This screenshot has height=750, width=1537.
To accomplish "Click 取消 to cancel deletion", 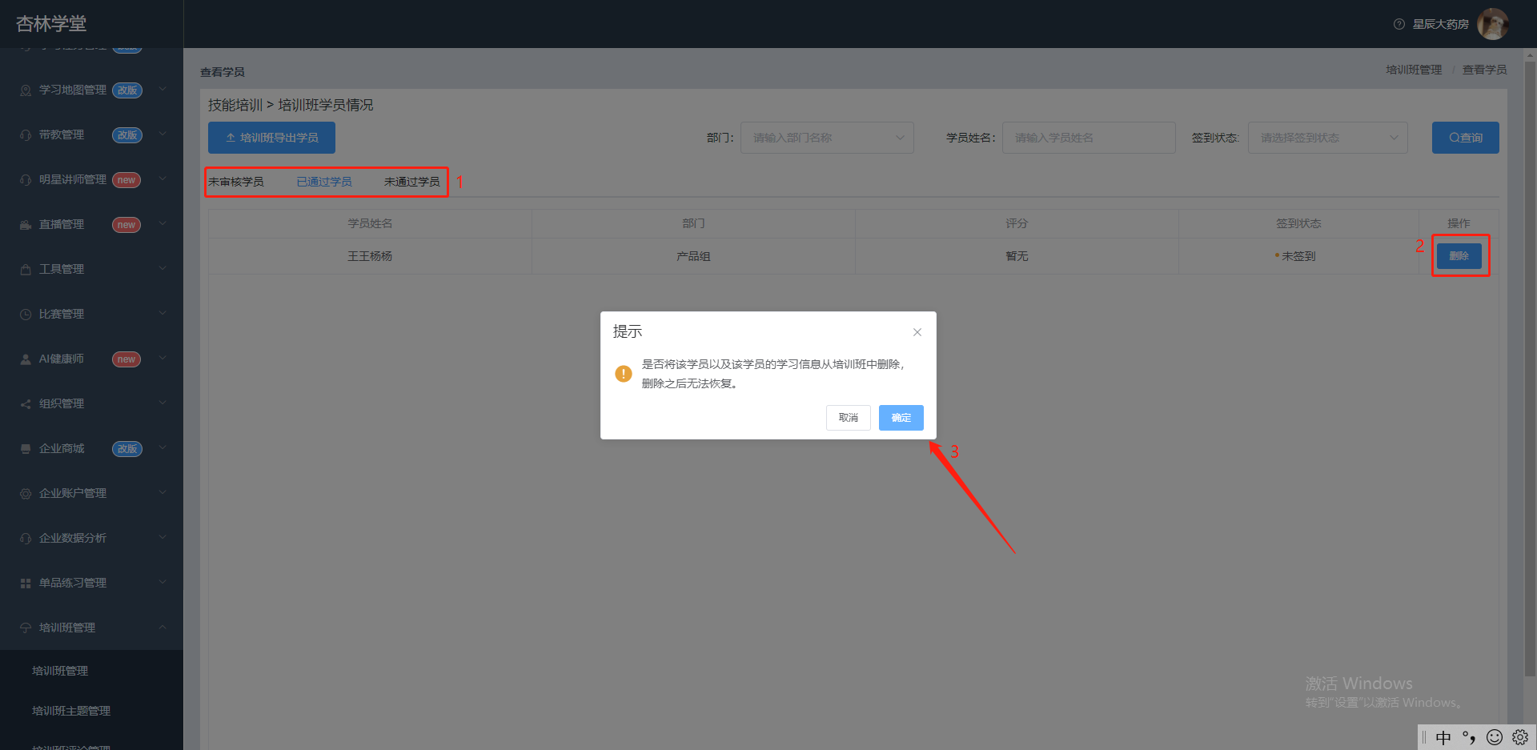I will tap(849, 418).
